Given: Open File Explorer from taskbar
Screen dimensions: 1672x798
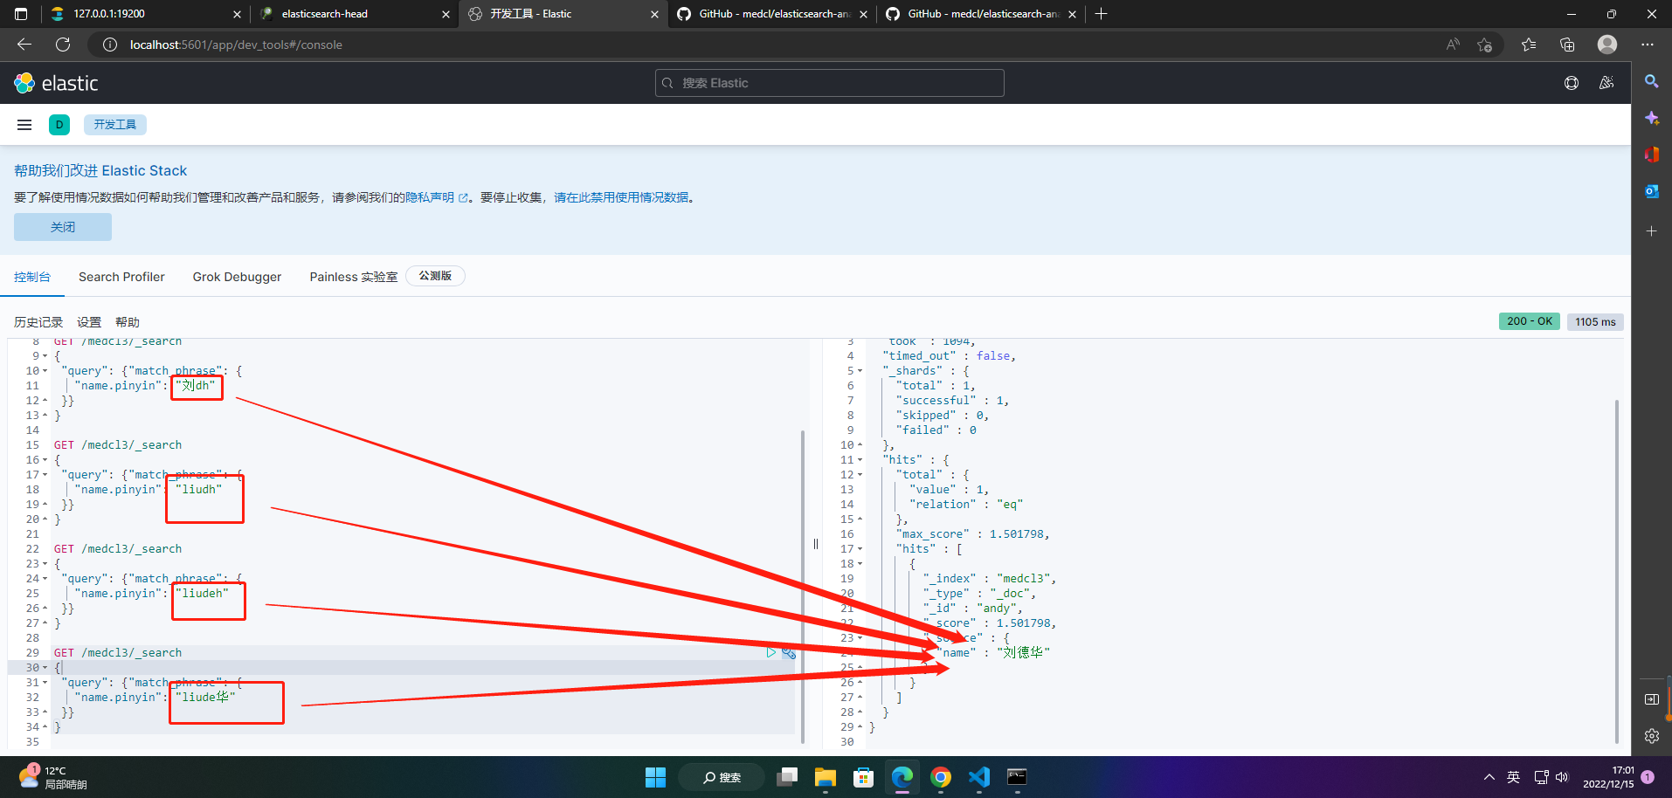Looking at the screenshot, I should click(x=826, y=777).
